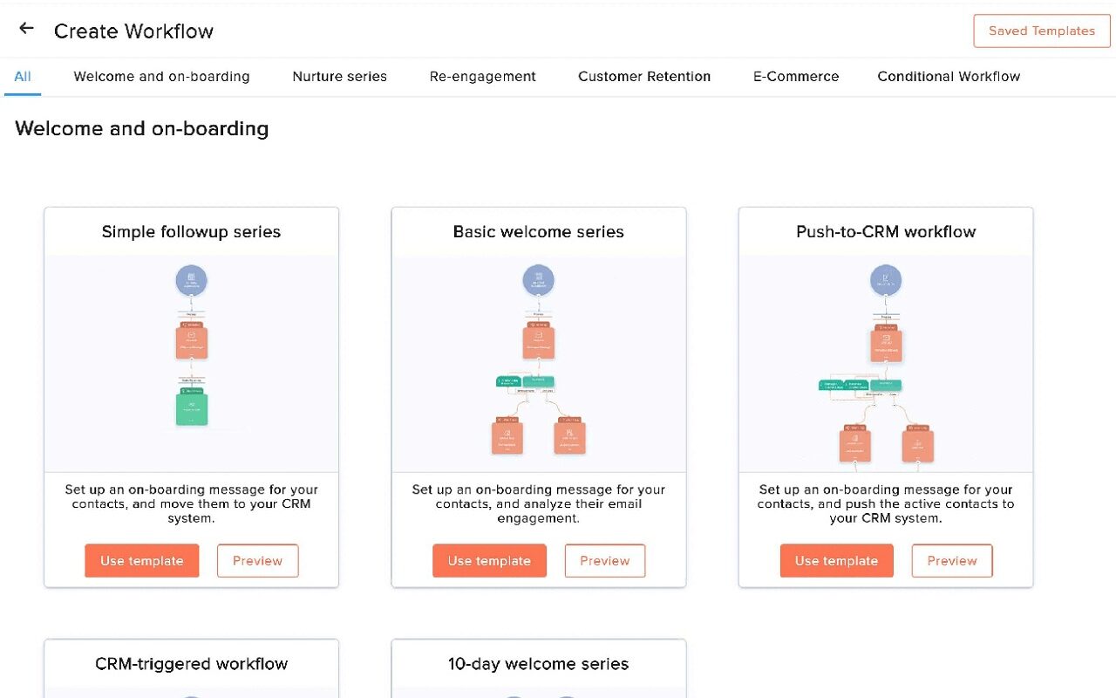Go to the Re-engagement tab
The width and height of the screenshot is (1116, 698).
482,77
